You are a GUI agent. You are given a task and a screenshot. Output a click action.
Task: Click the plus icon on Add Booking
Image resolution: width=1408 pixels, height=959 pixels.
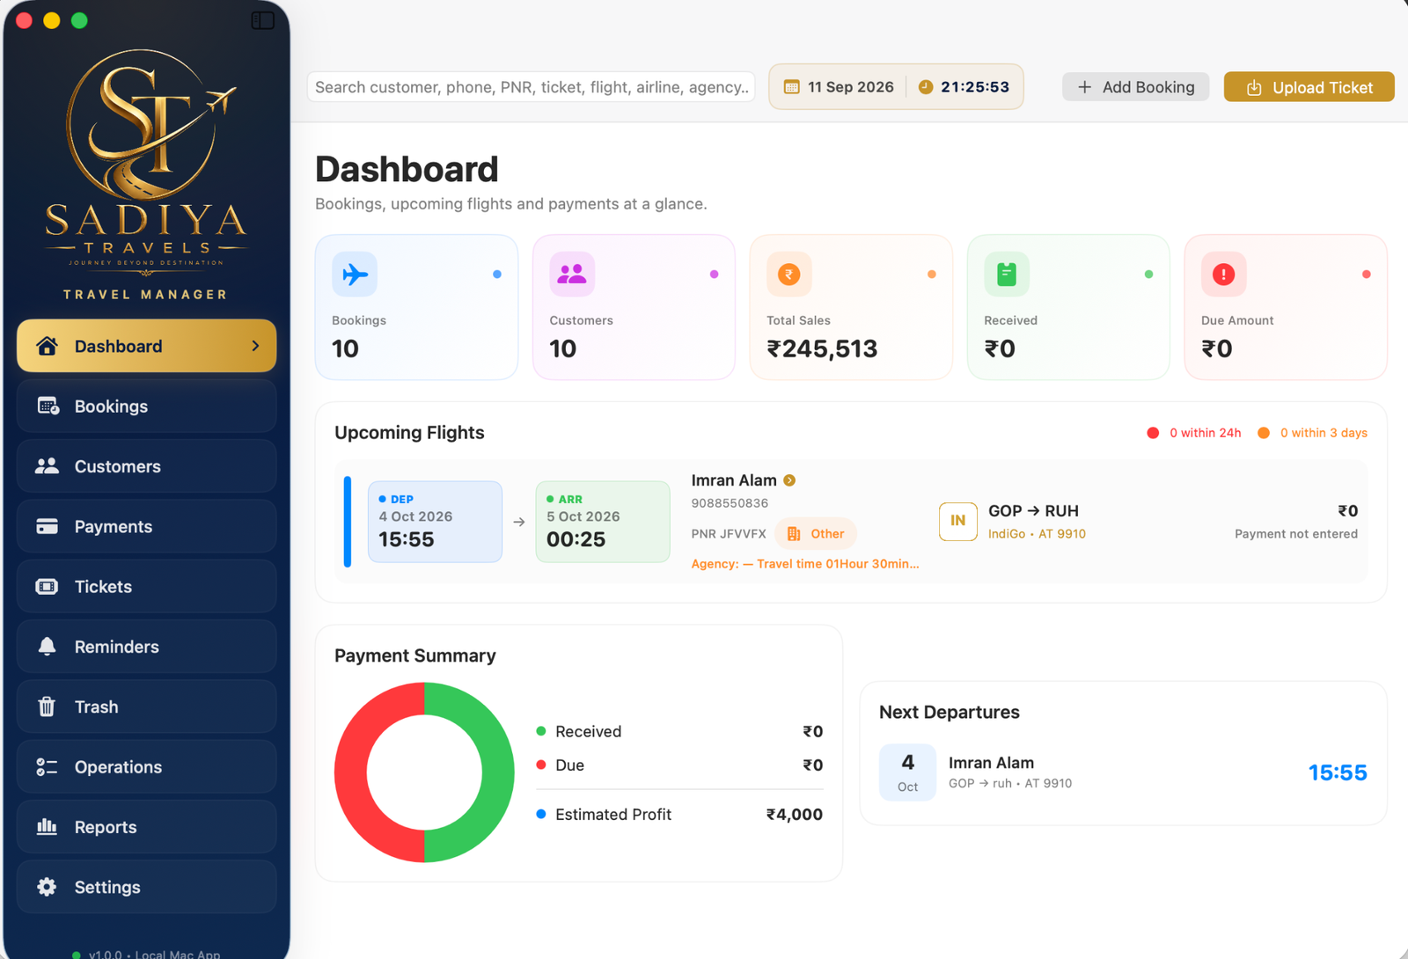pyautogui.click(x=1085, y=87)
